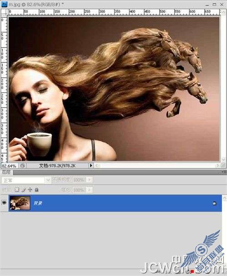Click the status bar icon beside zoom field

click(22, 166)
